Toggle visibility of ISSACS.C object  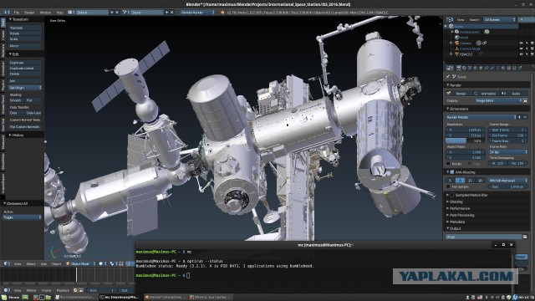point(522,54)
